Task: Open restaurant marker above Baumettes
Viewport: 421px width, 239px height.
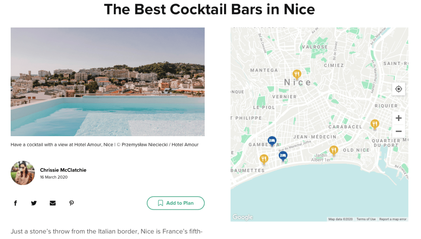Action: 264,158
